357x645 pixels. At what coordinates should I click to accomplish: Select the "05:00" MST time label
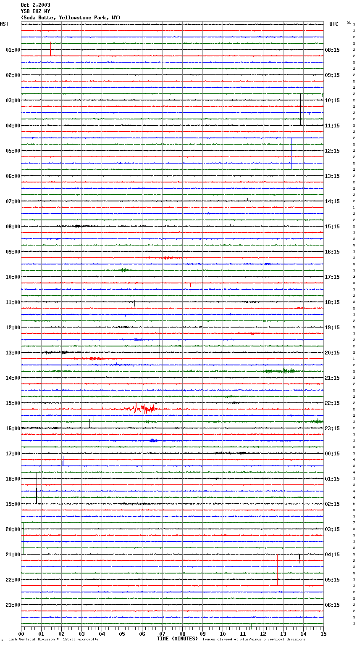[x=13, y=151]
